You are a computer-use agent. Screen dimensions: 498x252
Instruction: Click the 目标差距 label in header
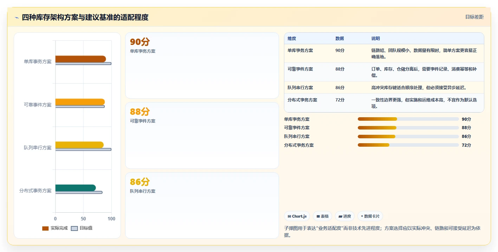474,17
